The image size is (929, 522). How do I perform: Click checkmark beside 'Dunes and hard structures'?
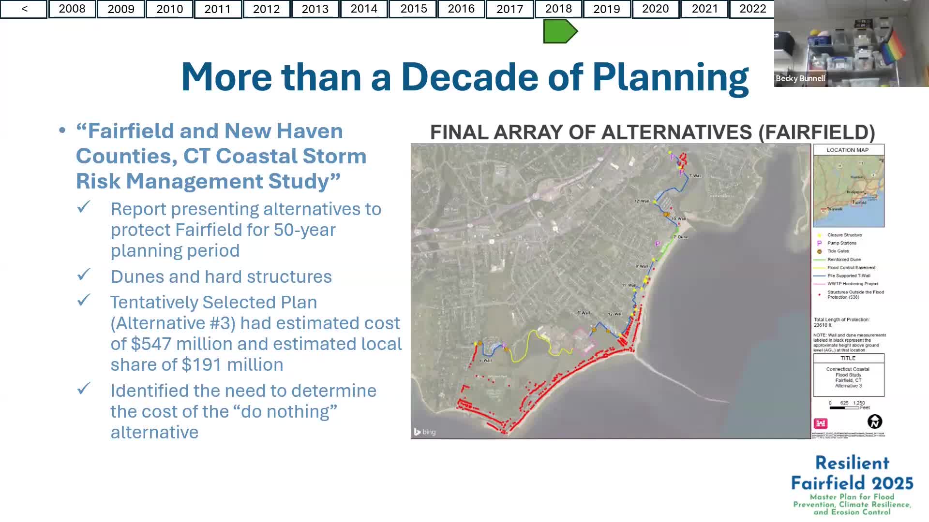(x=84, y=275)
